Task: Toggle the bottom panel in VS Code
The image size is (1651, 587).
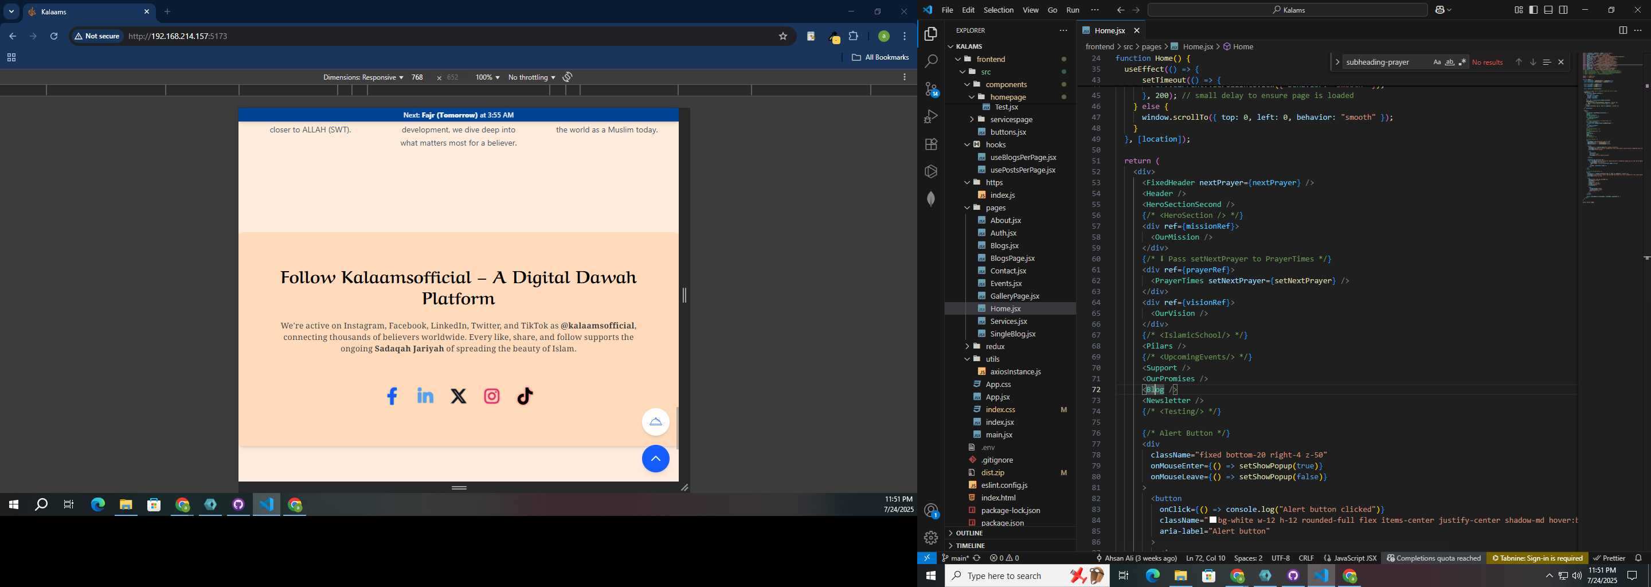Action: 1548,10
